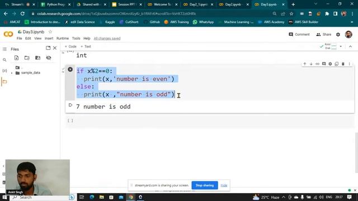
Task: Upload file to session storage icon
Action: click(x=16, y=58)
